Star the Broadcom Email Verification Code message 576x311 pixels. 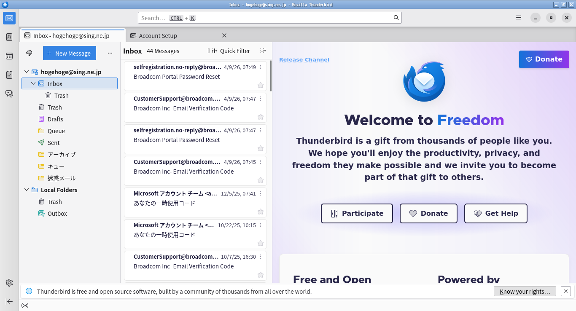[260, 117]
